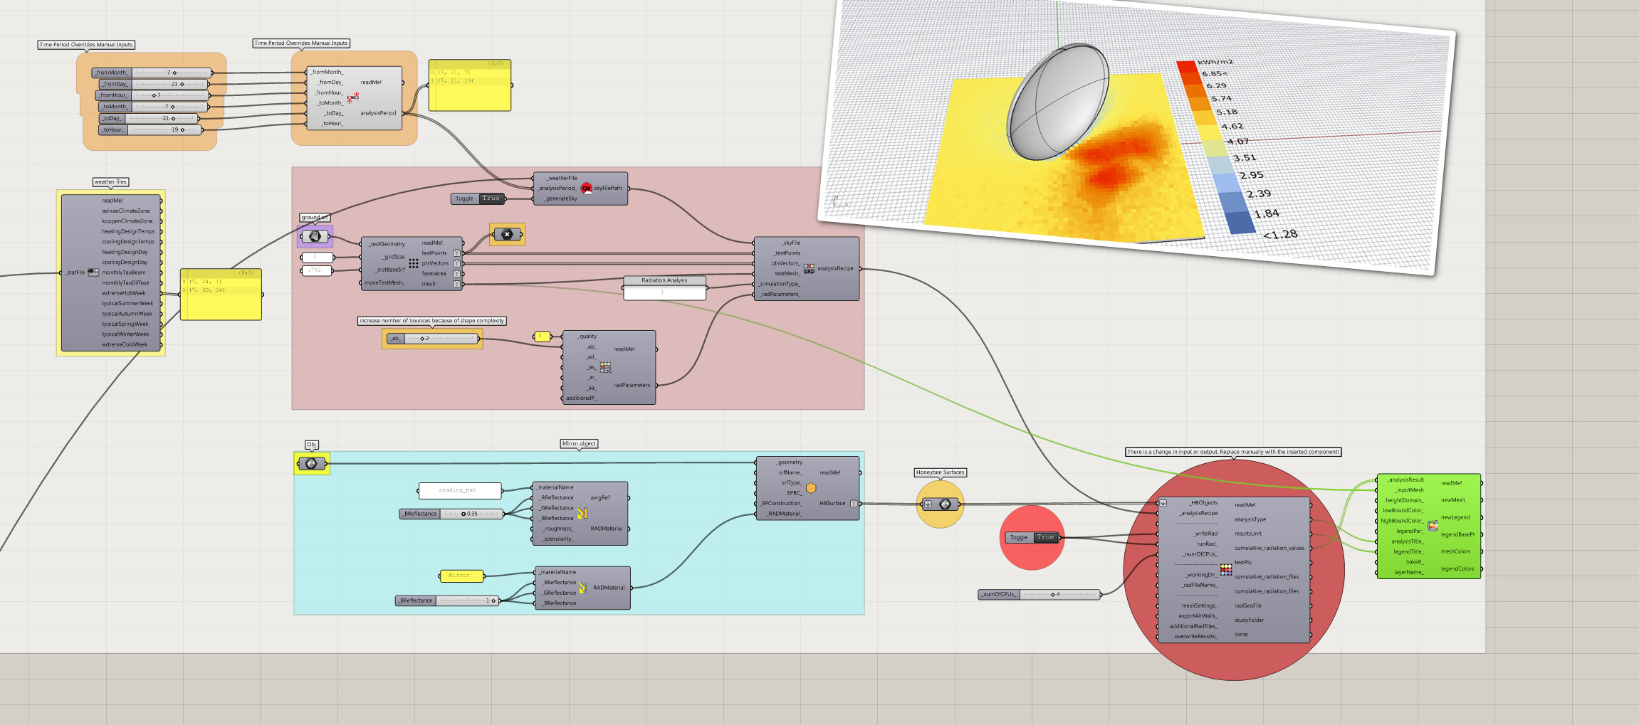Click the cumulative_radiation_values output text
1639x725 pixels.
[1269, 549]
